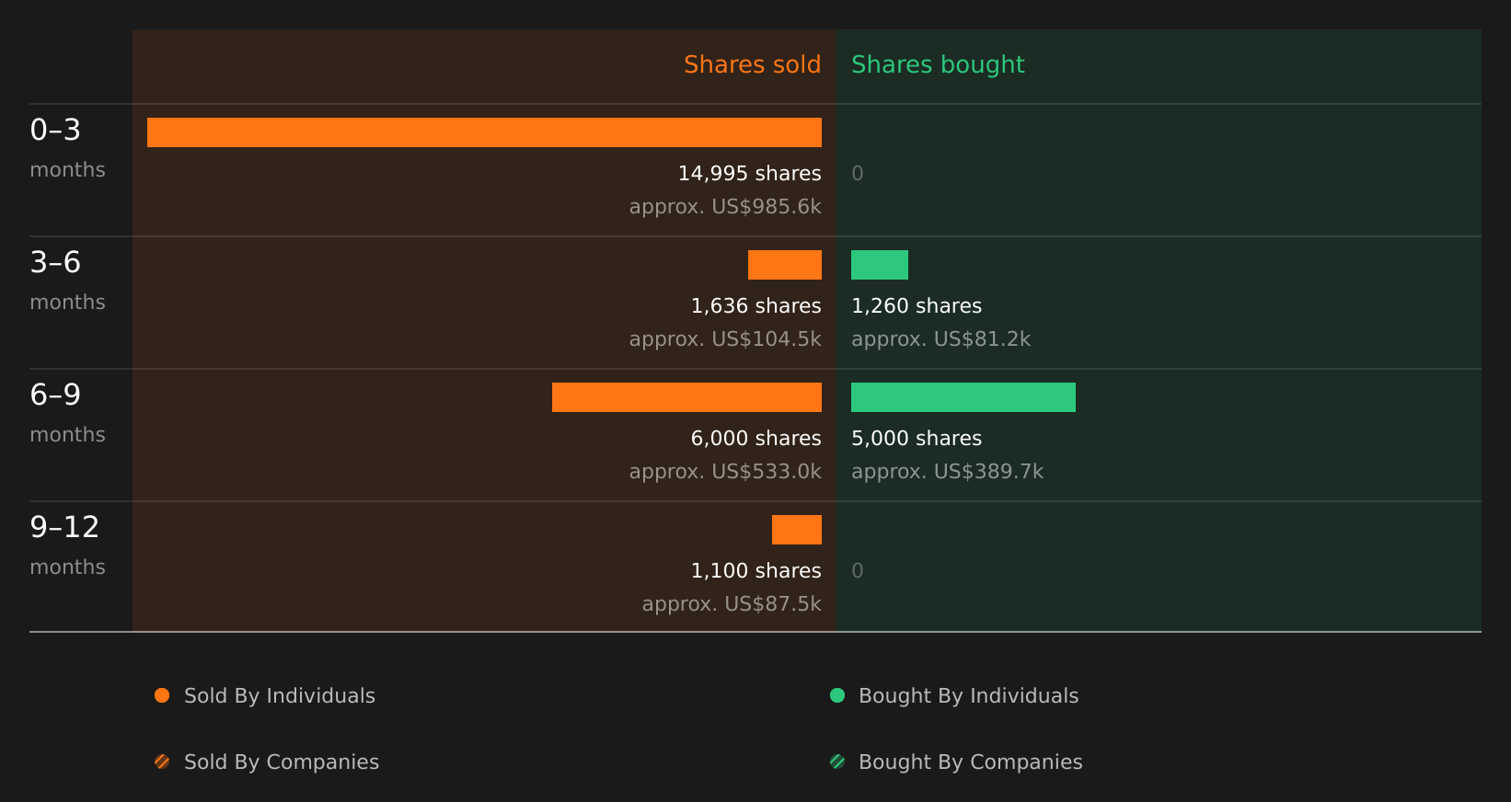Click the 9–12 months row label

click(67, 545)
